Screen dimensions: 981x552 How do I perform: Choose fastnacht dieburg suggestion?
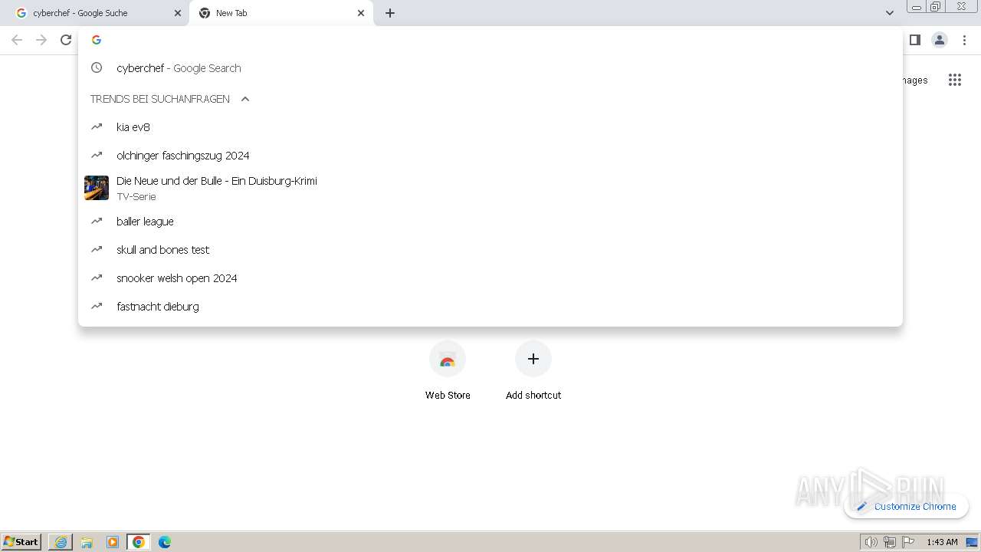(x=490, y=307)
